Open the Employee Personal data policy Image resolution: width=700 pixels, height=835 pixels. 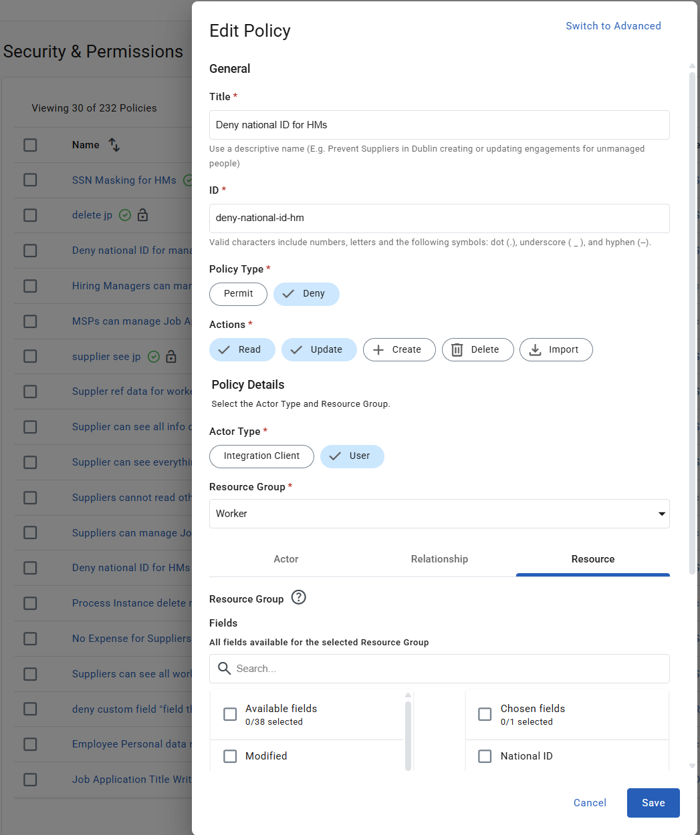pos(132,744)
